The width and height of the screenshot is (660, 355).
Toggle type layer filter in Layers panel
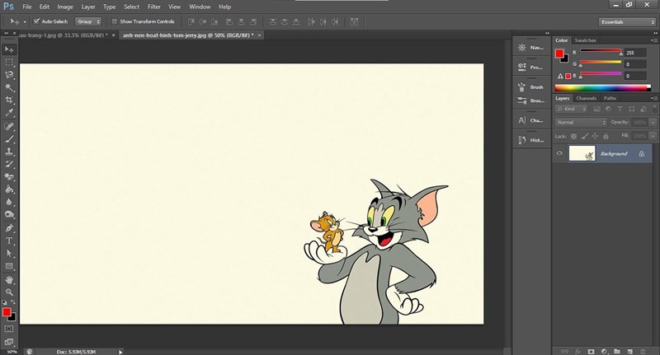tap(620, 109)
